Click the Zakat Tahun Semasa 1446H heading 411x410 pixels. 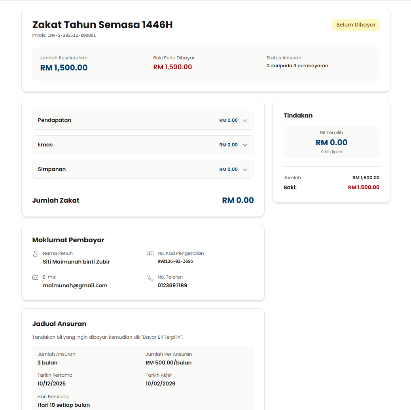102,25
